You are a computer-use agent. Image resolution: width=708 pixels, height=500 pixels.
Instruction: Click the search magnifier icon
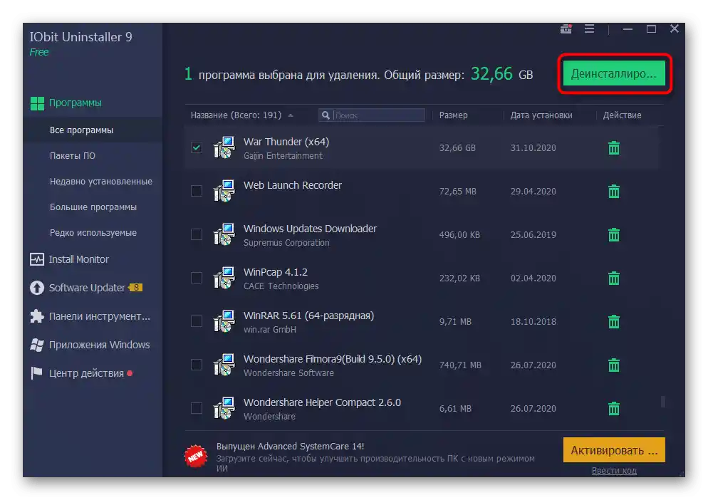(x=325, y=115)
